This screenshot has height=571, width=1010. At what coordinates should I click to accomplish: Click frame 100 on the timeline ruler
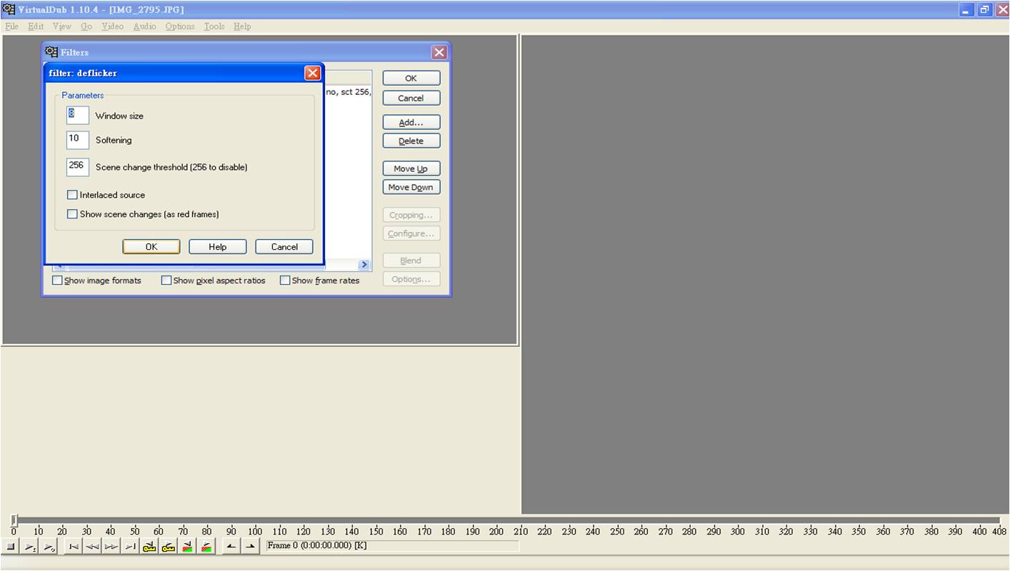(x=255, y=531)
